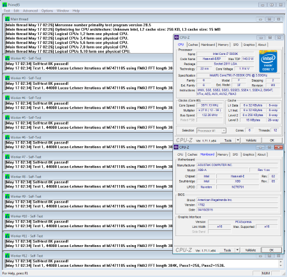Click the lower CPU-Z window title icon
This screenshot has height=277, width=287.
[x=176, y=147]
